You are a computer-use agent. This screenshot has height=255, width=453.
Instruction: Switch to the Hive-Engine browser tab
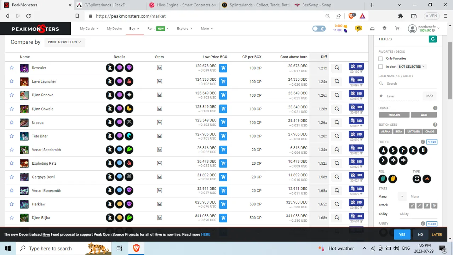182,5
